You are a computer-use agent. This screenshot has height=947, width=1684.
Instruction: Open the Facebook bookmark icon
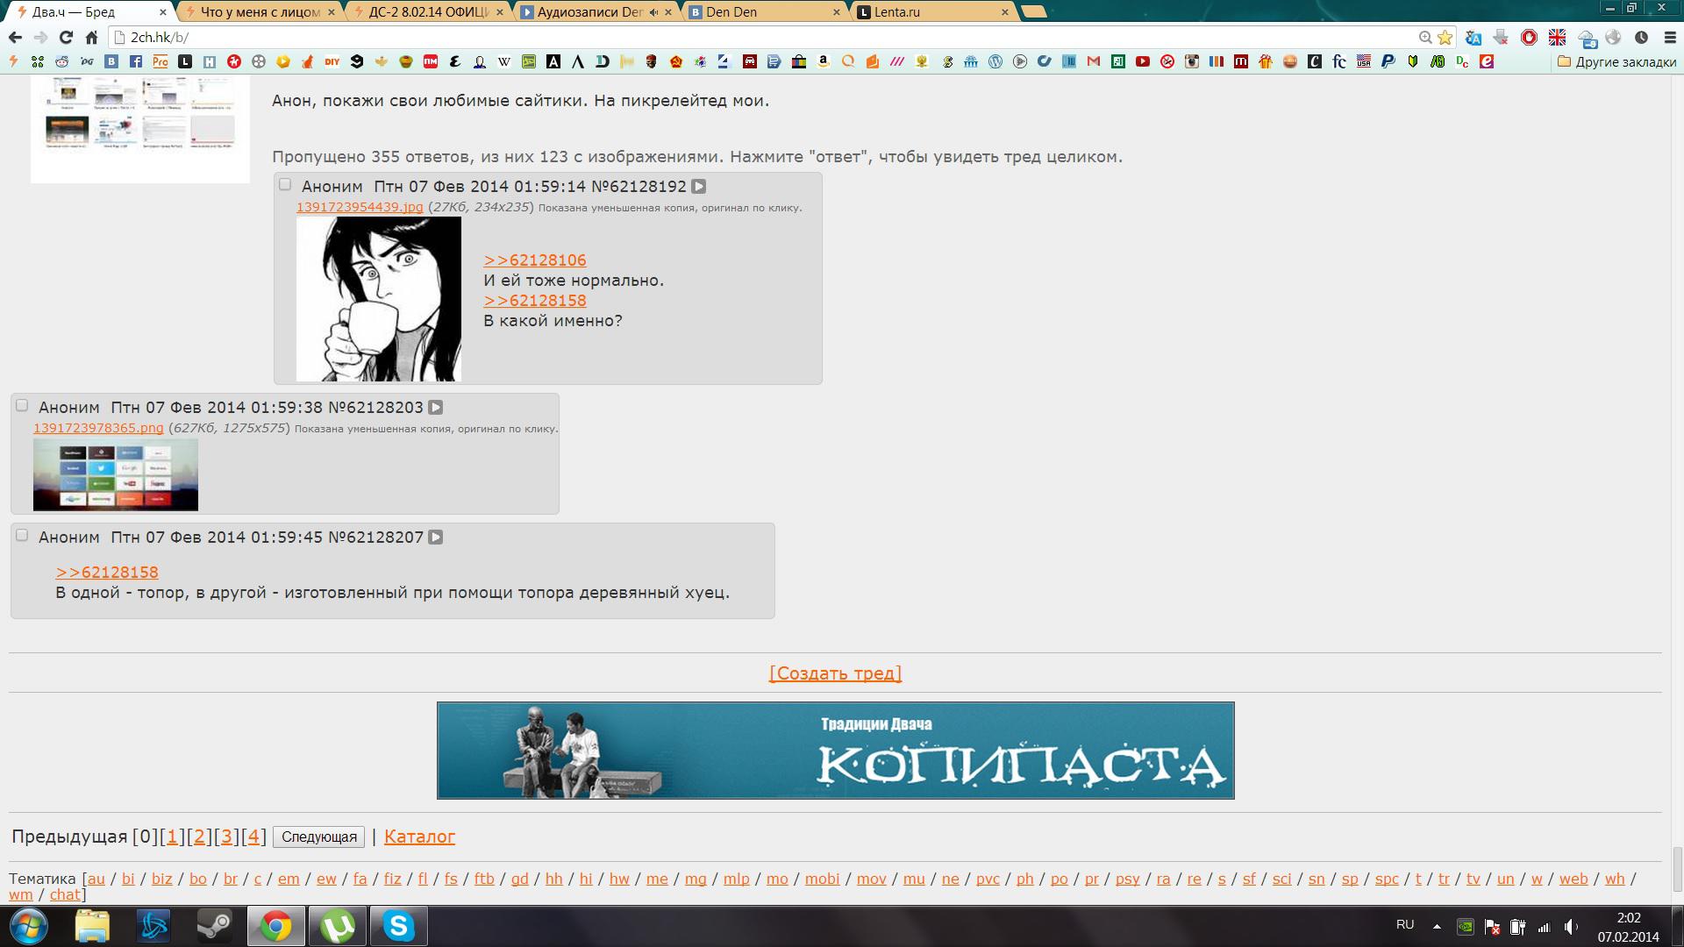pos(135,61)
